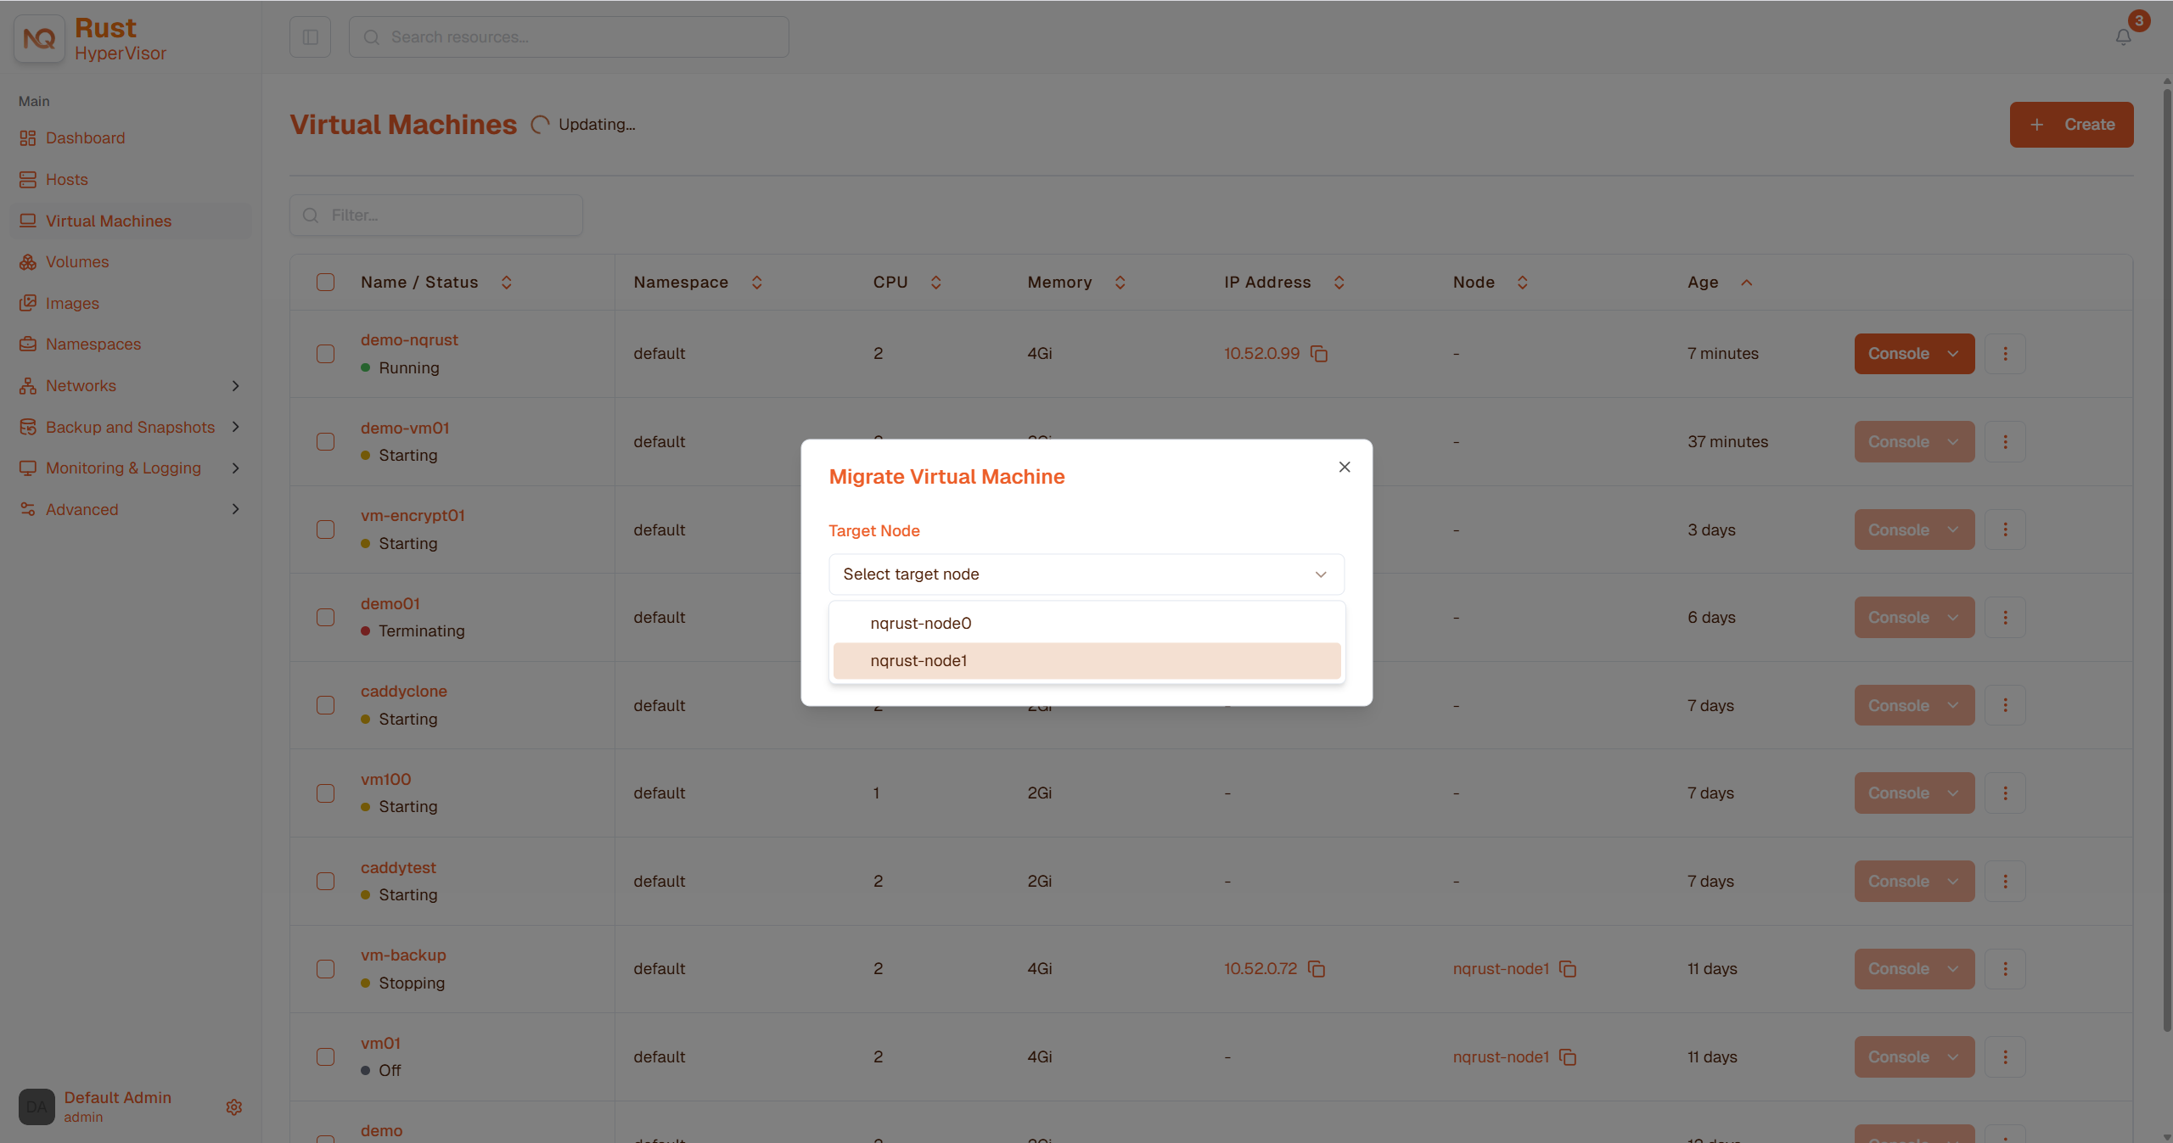Open more actions for demo-nqrust
This screenshot has height=1143, width=2173.
coord(2006,354)
